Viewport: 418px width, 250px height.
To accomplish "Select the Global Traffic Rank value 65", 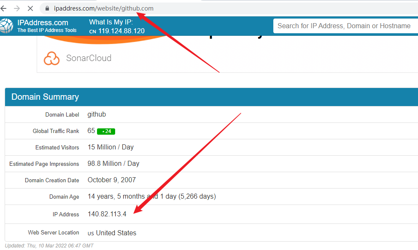I will [x=91, y=130].
